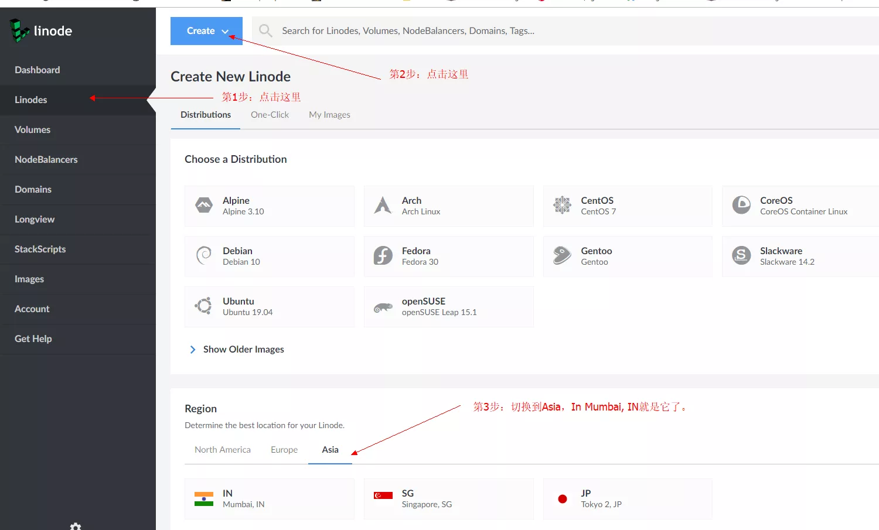Select the Singapore, SG region card
Screen dimensions: 879x530
(448, 499)
